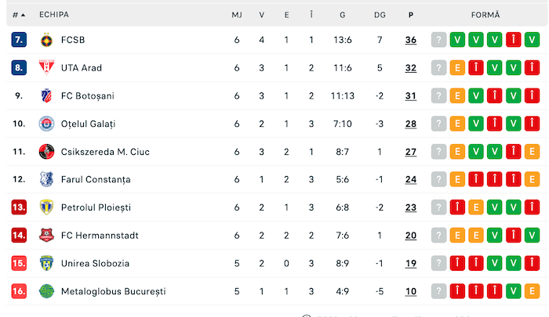Screen dimensions: 549x317
Task: Open FCSB's 36 points details link
Action: point(410,40)
